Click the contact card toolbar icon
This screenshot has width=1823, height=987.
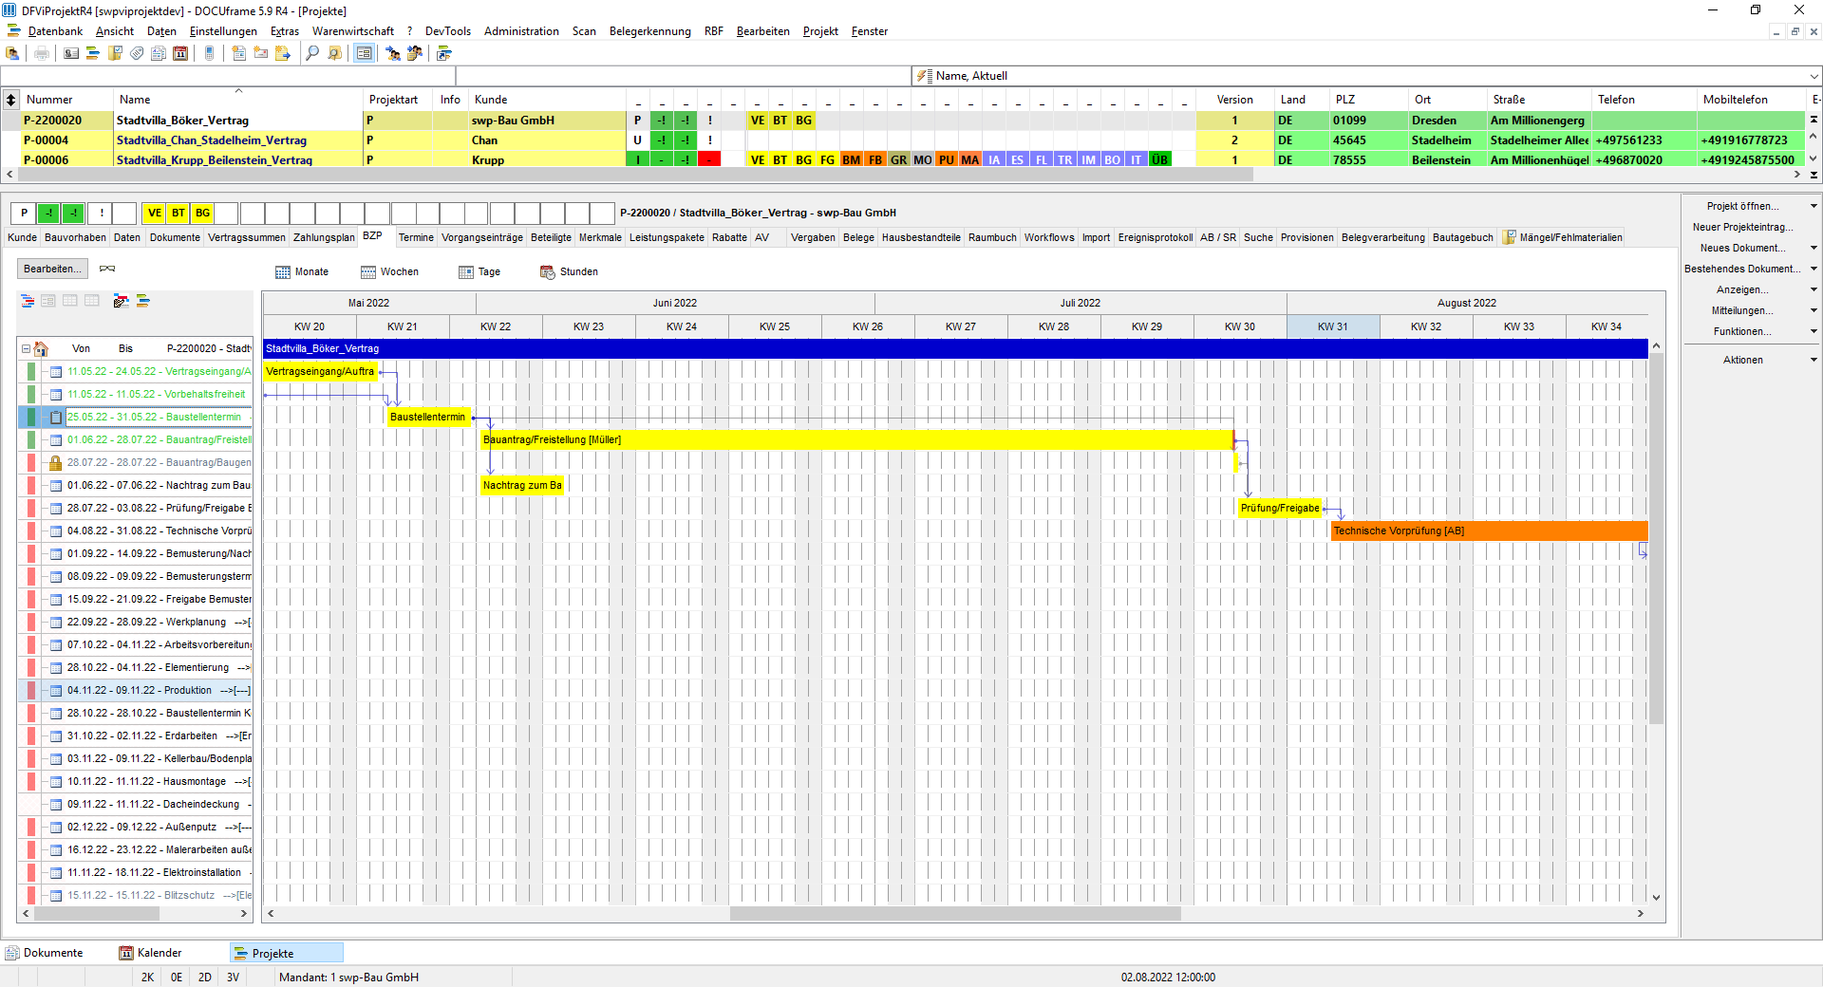pyautogui.click(x=71, y=53)
